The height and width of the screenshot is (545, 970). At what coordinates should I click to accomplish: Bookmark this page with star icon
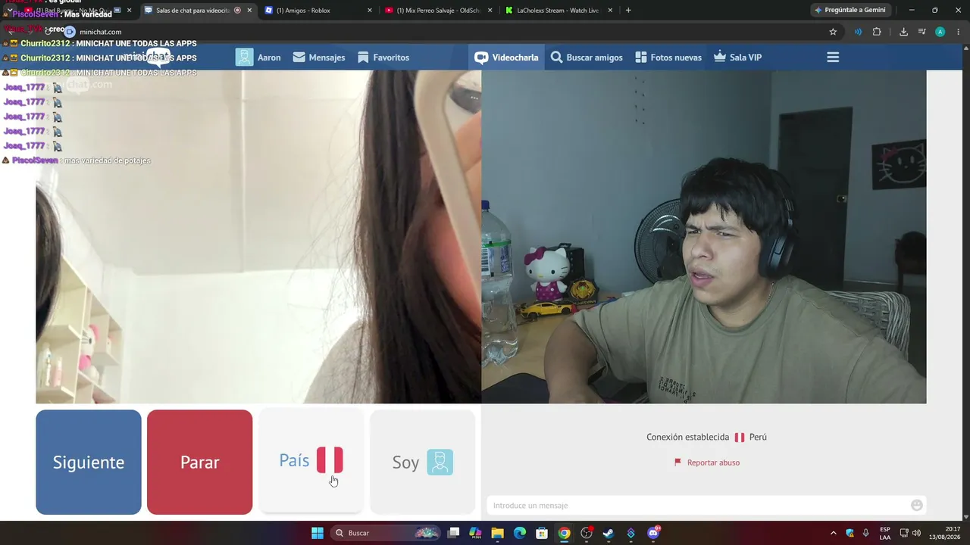[833, 32]
